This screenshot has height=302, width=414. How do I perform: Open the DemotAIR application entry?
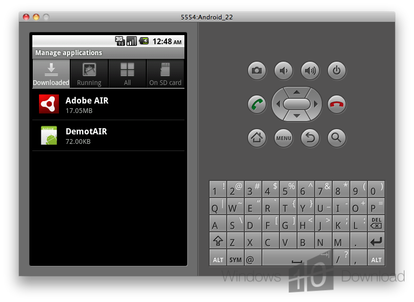click(108, 136)
